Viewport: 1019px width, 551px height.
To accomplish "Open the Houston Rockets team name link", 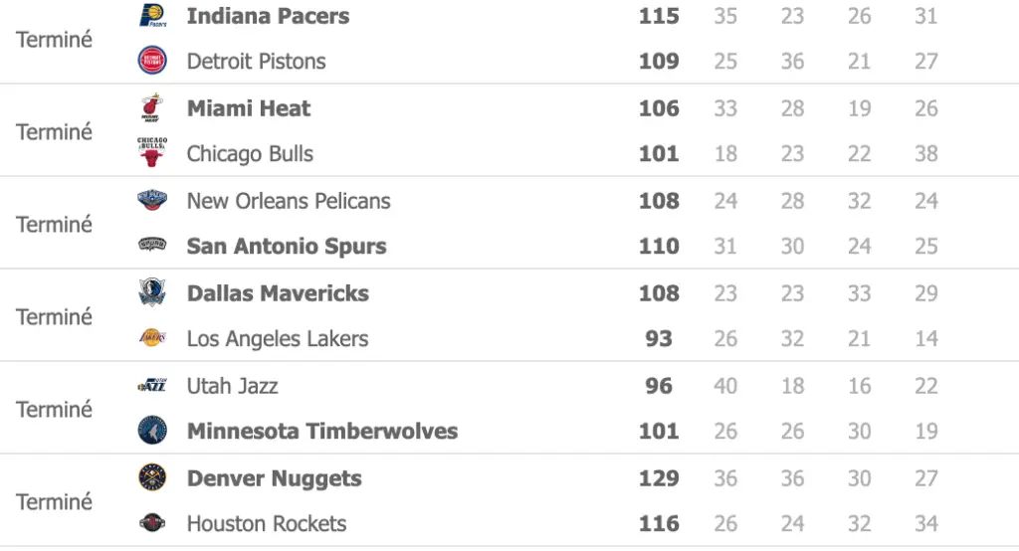I will coord(267,523).
